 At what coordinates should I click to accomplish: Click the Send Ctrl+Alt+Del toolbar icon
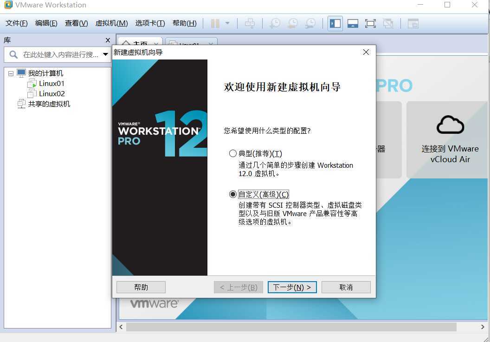pyautogui.click(x=249, y=24)
